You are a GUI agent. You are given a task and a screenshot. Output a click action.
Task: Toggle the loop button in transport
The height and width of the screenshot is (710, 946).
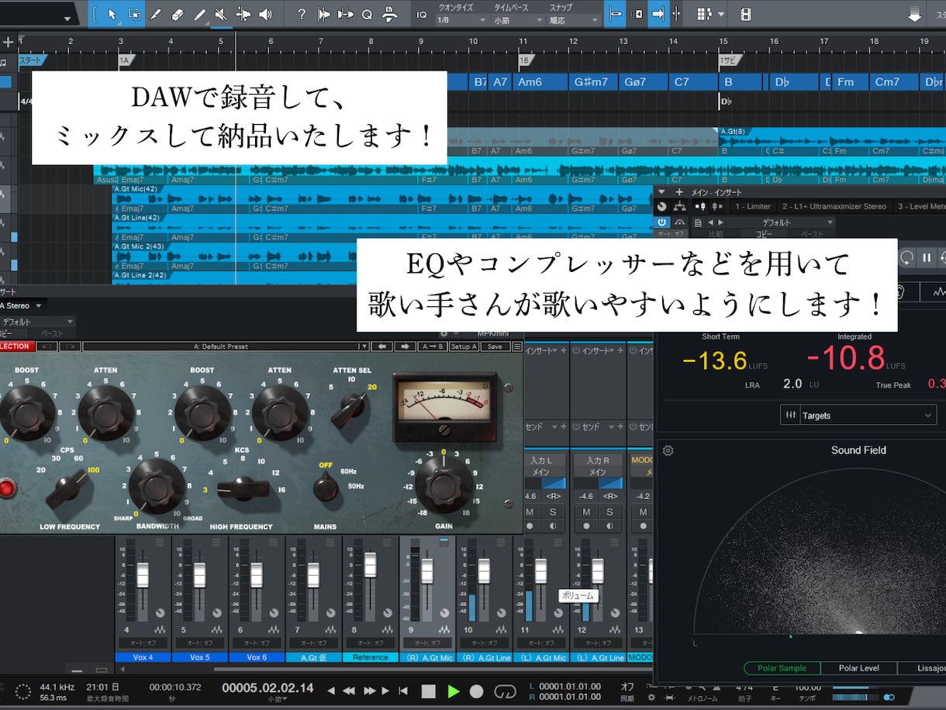click(x=505, y=691)
